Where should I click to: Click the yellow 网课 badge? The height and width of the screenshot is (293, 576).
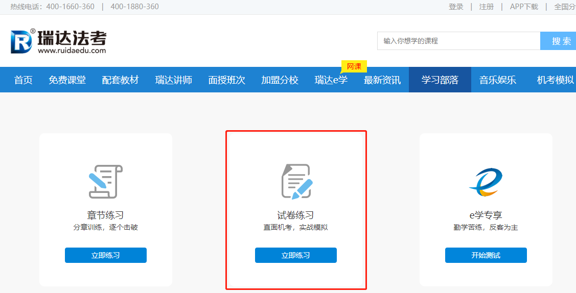[354, 66]
